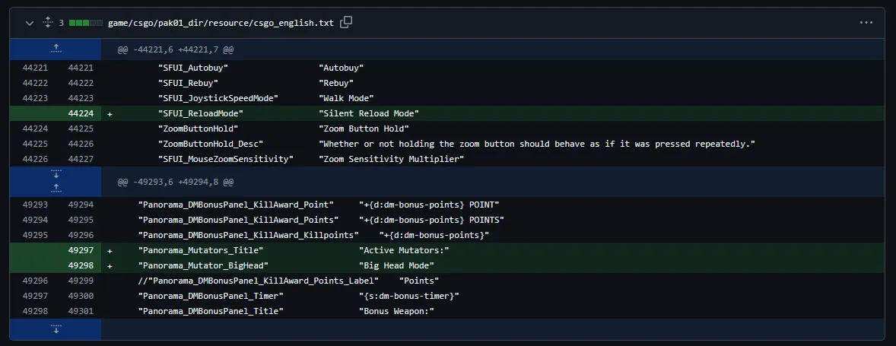Click new line number 49301 in gutter
The image size is (896, 346).
[x=81, y=311]
